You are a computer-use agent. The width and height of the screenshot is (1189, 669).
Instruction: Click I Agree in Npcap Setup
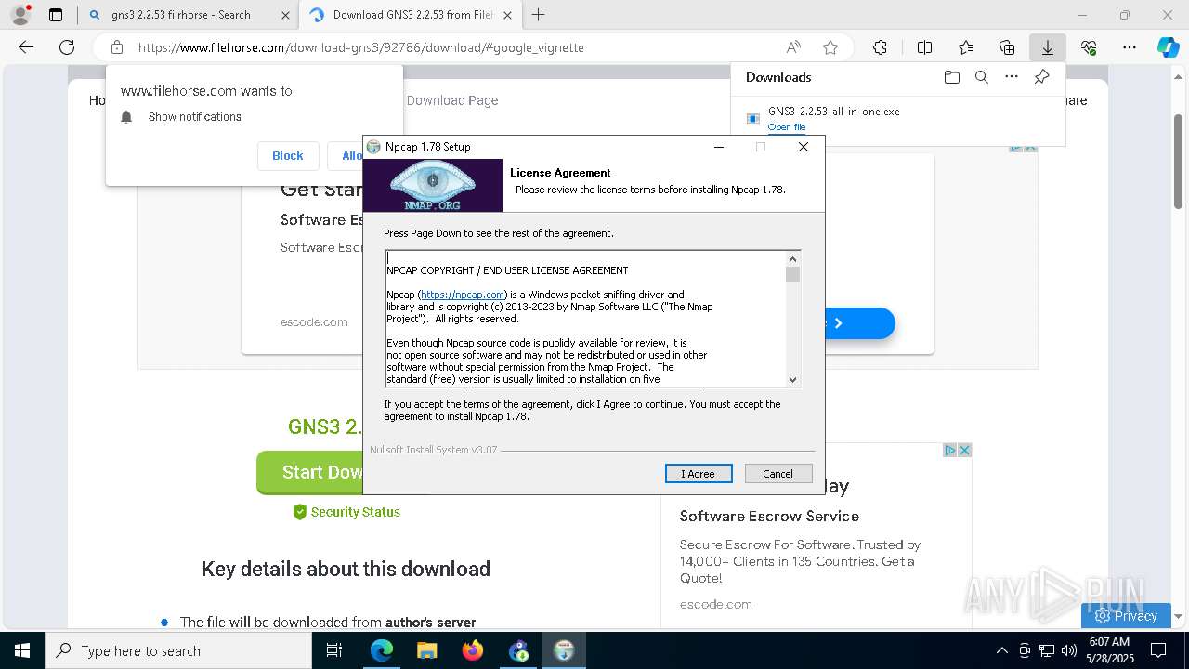coord(699,474)
